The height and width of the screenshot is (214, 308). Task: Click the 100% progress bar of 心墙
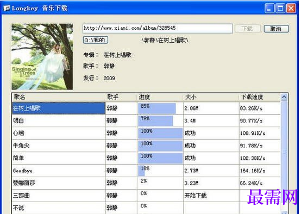pyautogui.click(x=160, y=133)
